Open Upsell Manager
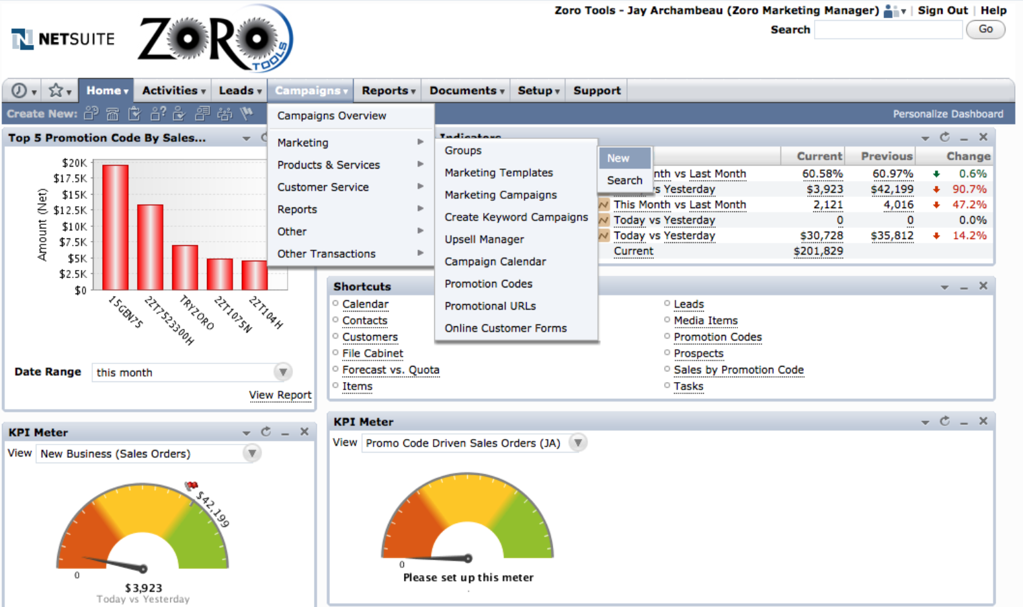 (x=484, y=239)
